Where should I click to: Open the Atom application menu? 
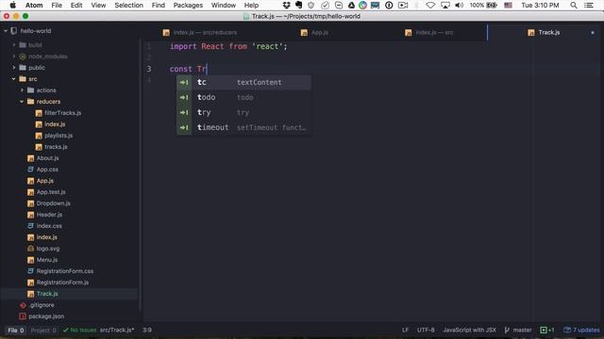pyautogui.click(x=34, y=5)
